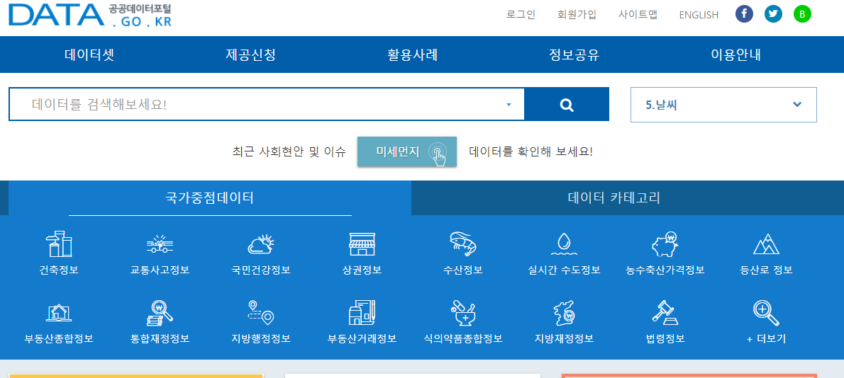The height and width of the screenshot is (378, 844).
Task: Go to DATA.GO.KR home logo
Action: (90, 16)
